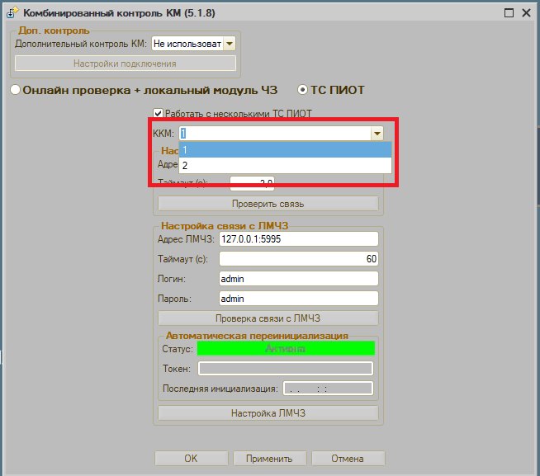Click the Доп. контроль group title

[54, 31]
